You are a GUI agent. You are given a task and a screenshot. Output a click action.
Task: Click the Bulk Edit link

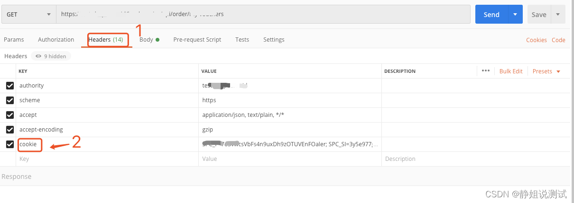click(511, 71)
